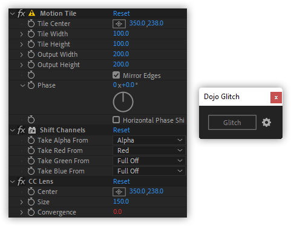This screenshot has height=226, width=291.
Task: Open Take Red From dropdown
Action: click(149, 150)
